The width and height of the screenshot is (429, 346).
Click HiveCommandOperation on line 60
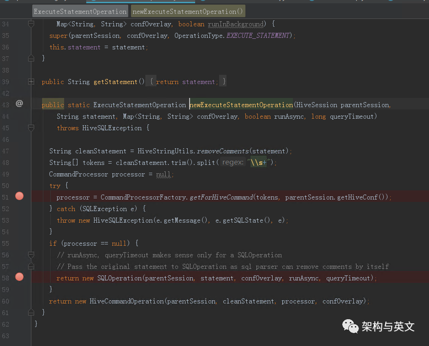pos(127,301)
